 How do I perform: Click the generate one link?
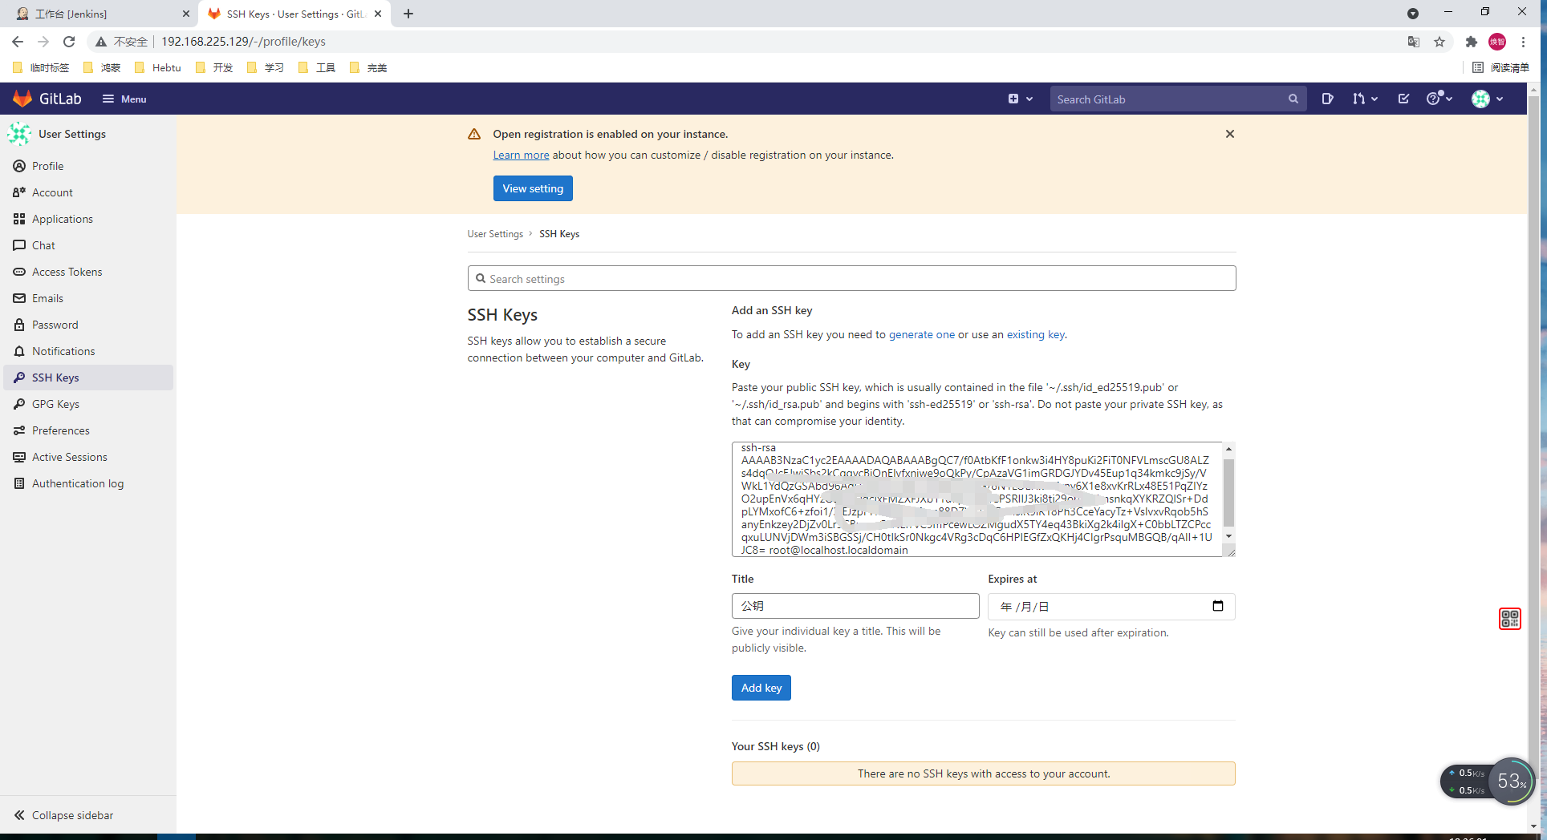[922, 334]
